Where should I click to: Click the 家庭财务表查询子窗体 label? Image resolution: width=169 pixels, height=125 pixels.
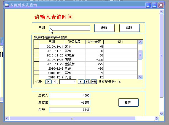pos(50,37)
